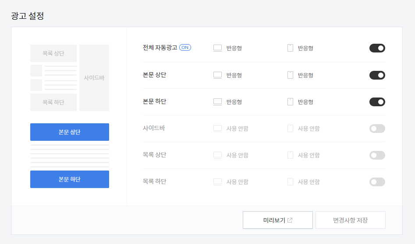The width and height of the screenshot is (415, 244).
Task: Click the 변경사항 저장 button
Action: tap(351, 220)
